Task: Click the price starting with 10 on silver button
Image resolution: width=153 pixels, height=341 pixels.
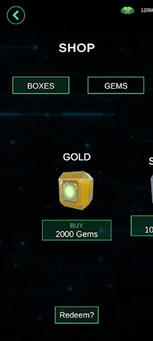Action: point(149,230)
